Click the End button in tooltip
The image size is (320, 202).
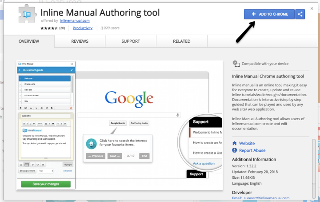[144, 156]
